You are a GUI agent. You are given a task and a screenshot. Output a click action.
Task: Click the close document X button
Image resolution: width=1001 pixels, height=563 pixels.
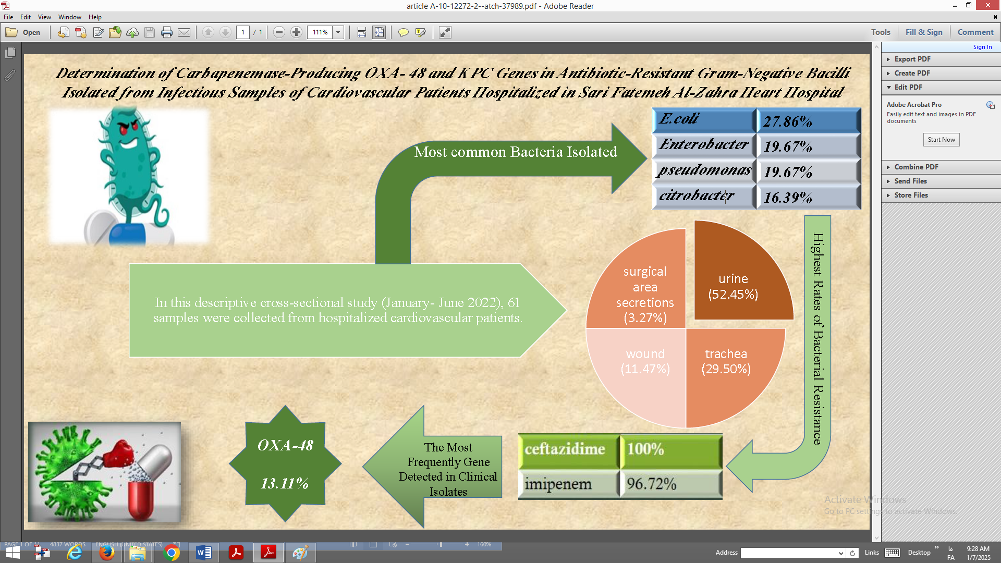[995, 17]
